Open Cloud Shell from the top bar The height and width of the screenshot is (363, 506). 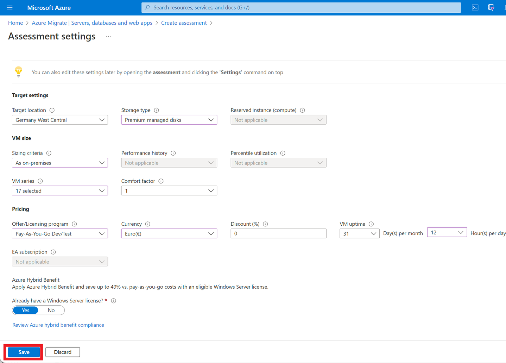475,7
